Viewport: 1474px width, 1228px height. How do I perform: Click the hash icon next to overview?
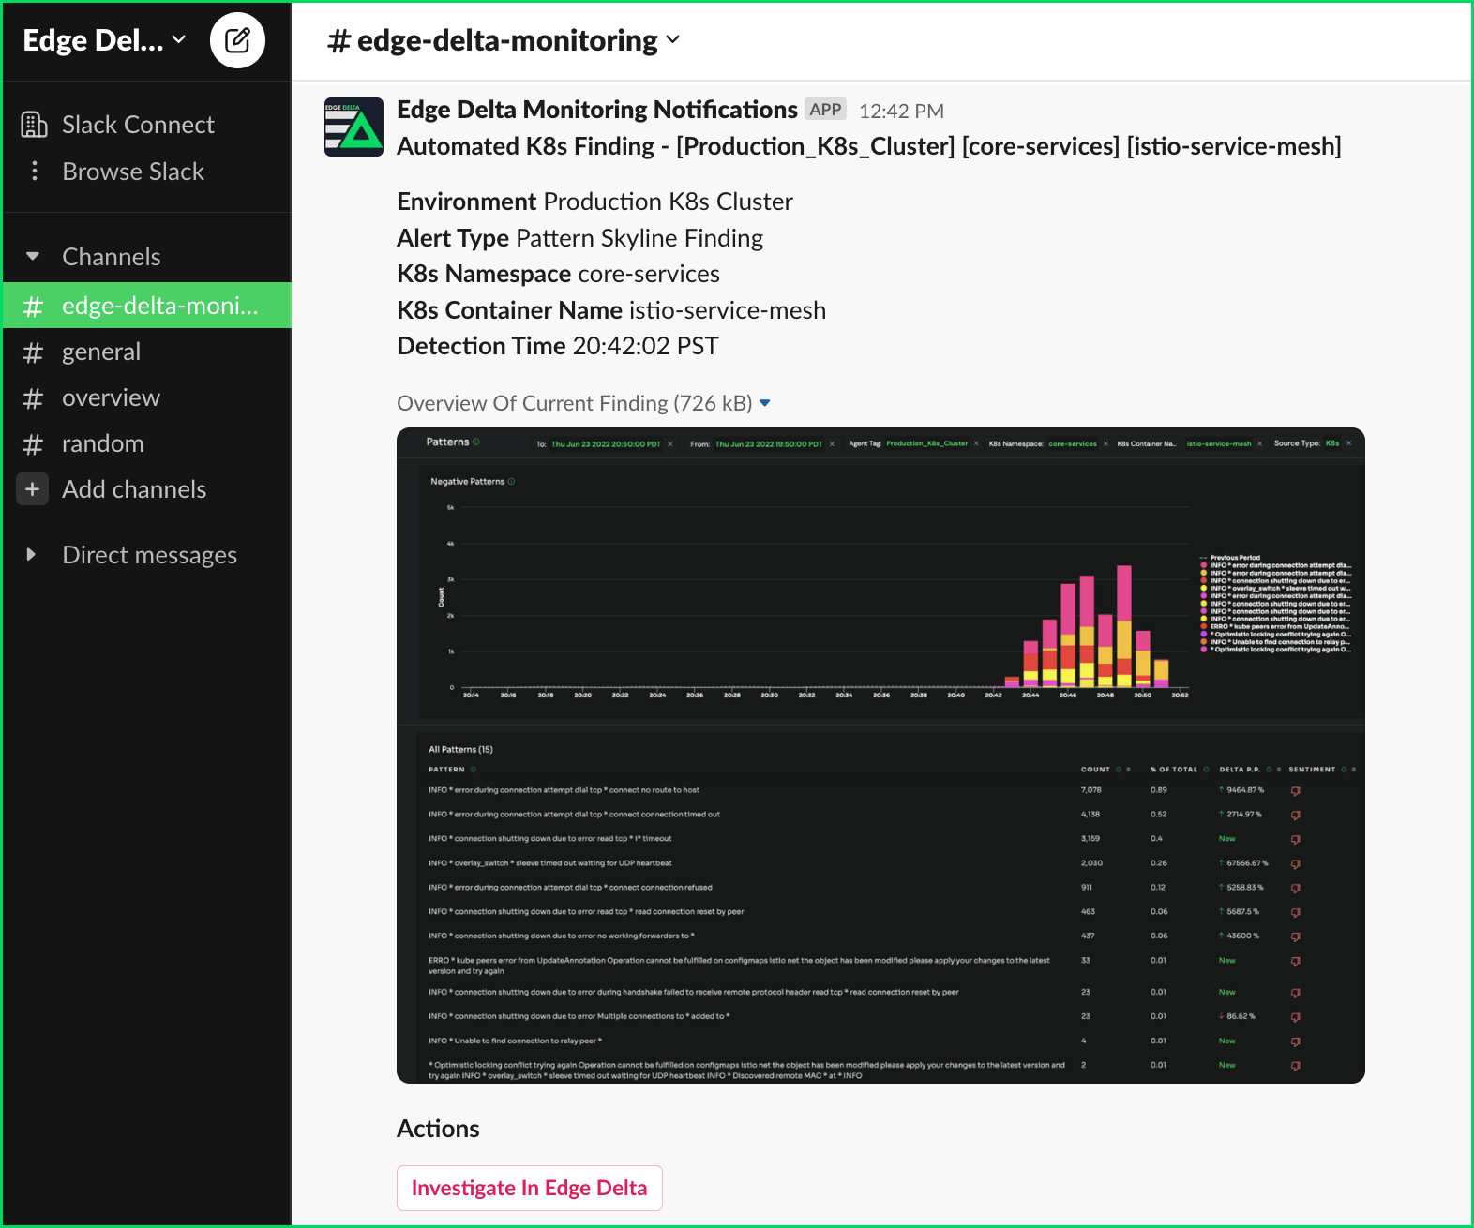coord(33,398)
